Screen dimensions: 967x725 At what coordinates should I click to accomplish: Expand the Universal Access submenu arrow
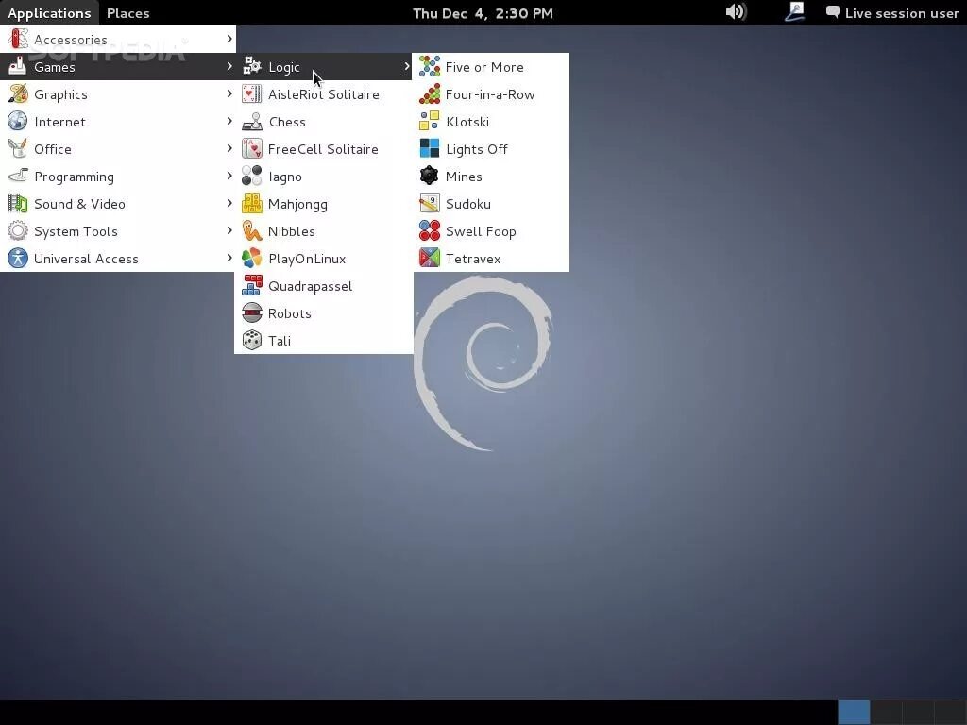(x=229, y=258)
